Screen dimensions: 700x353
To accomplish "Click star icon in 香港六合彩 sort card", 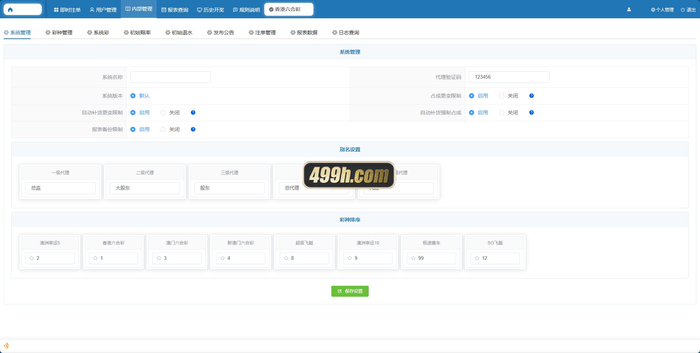I will pyautogui.click(x=96, y=258).
